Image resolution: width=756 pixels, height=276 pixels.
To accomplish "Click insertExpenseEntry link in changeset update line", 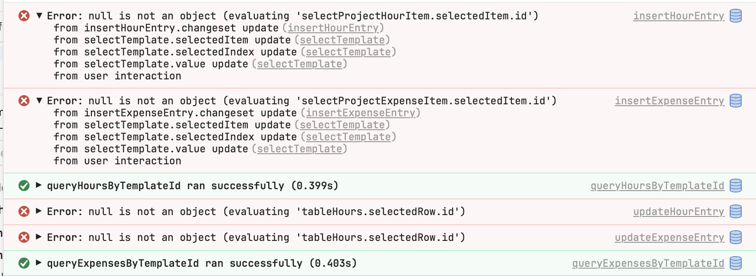I will tap(360, 113).
